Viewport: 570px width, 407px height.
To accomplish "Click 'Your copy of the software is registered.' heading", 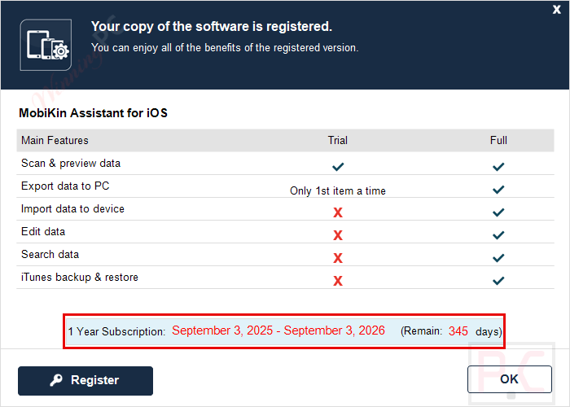I will tap(212, 27).
